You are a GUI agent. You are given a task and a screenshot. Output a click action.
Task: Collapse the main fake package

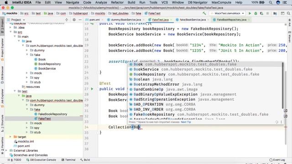click(27, 55)
